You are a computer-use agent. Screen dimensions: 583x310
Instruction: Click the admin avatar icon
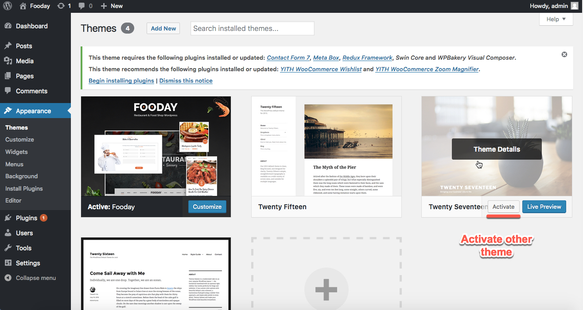574,6
